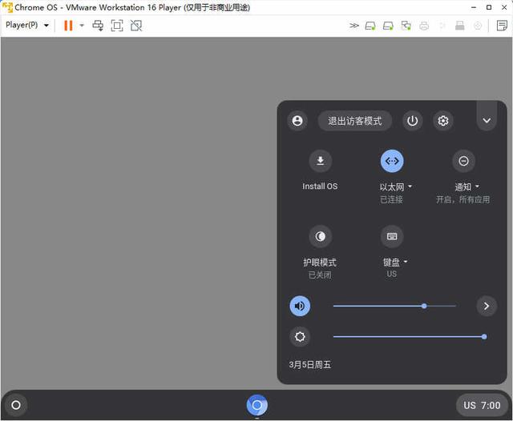Click the network adapter device icon

pyautogui.click(x=406, y=26)
